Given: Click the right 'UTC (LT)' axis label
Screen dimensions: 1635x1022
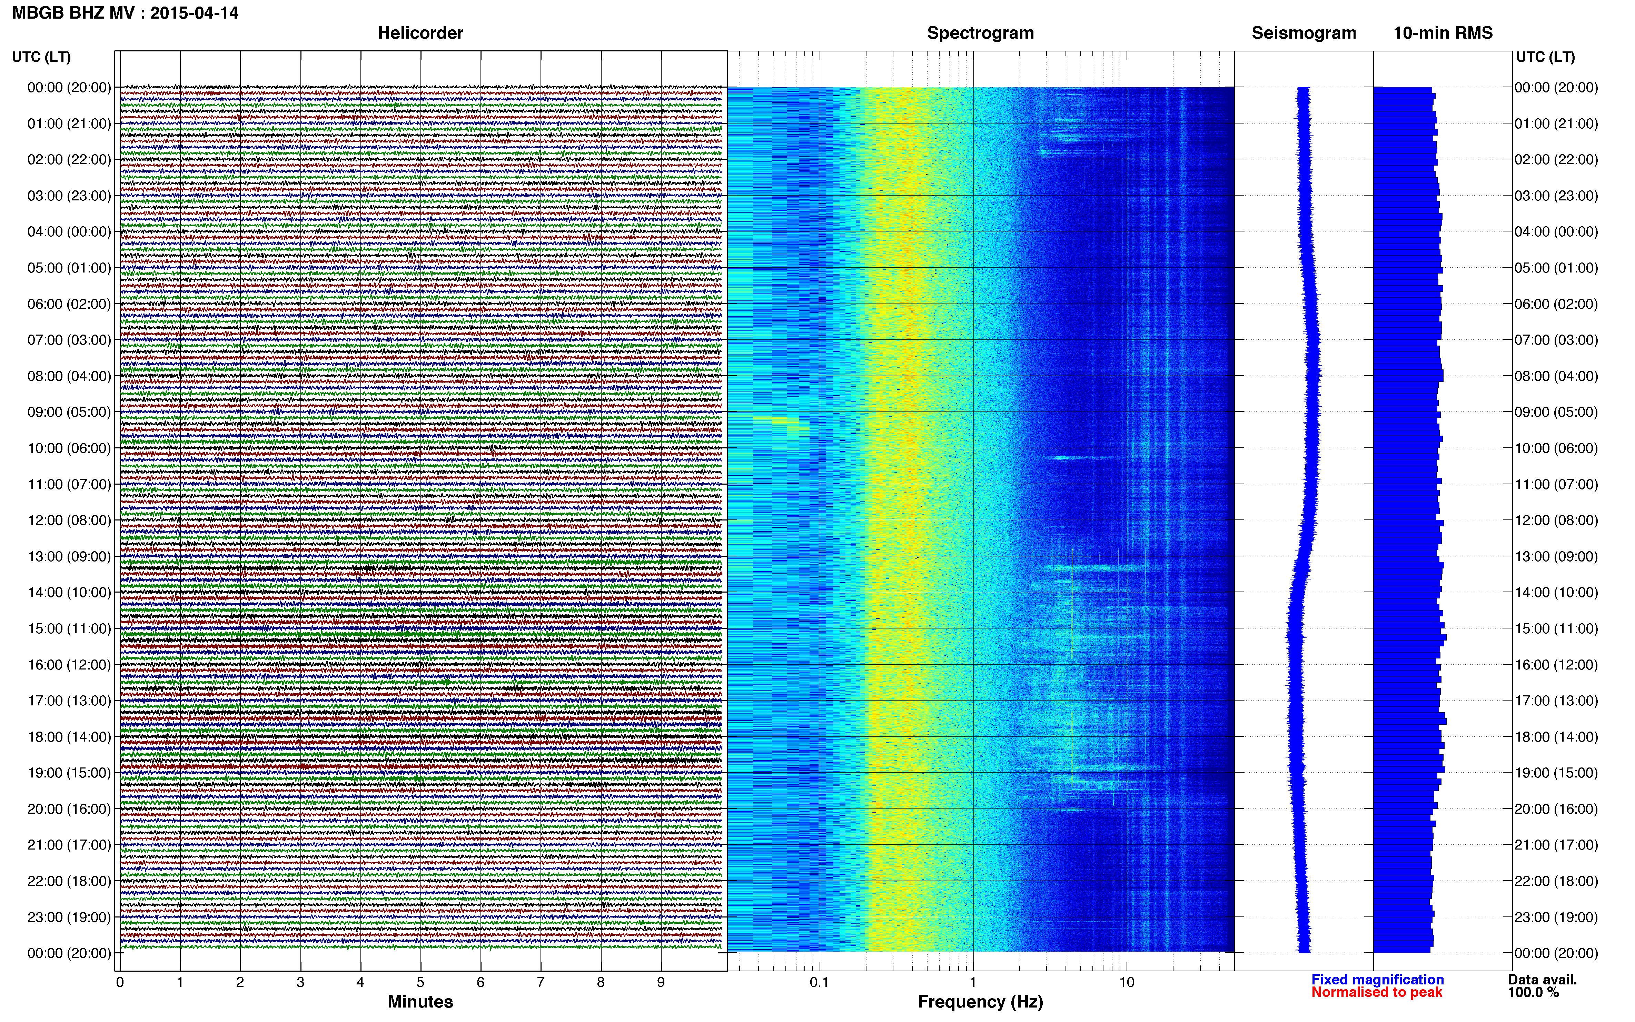Looking at the screenshot, I should [x=1545, y=57].
